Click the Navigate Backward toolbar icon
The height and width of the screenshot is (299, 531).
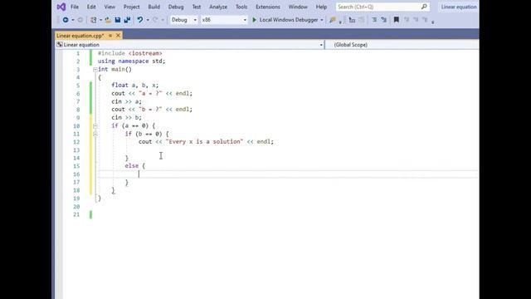[66, 20]
